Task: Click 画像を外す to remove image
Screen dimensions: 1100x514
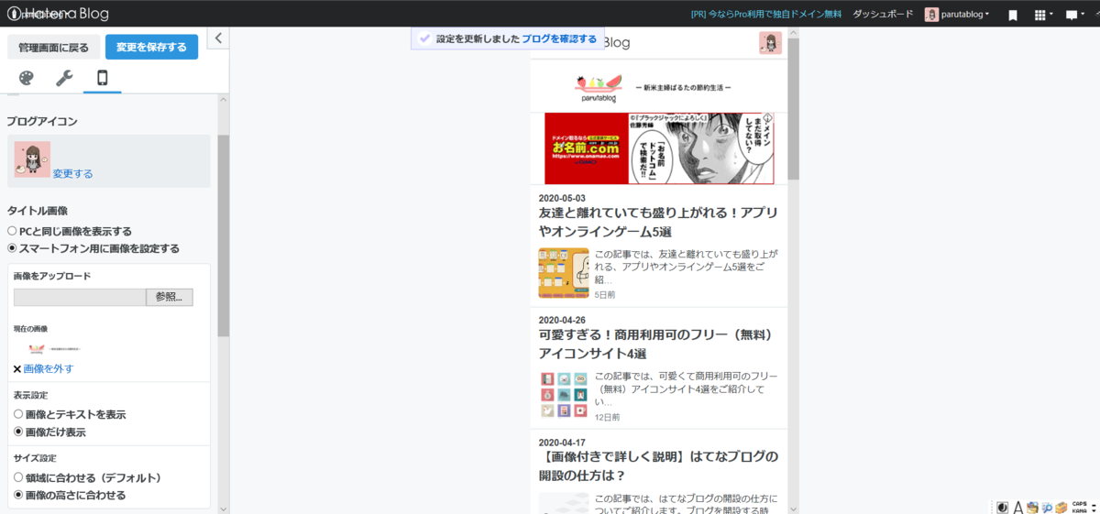Action: 49,368
